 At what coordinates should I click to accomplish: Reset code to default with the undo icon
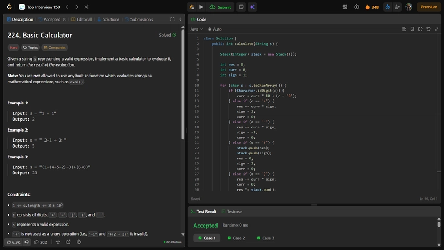(x=428, y=29)
